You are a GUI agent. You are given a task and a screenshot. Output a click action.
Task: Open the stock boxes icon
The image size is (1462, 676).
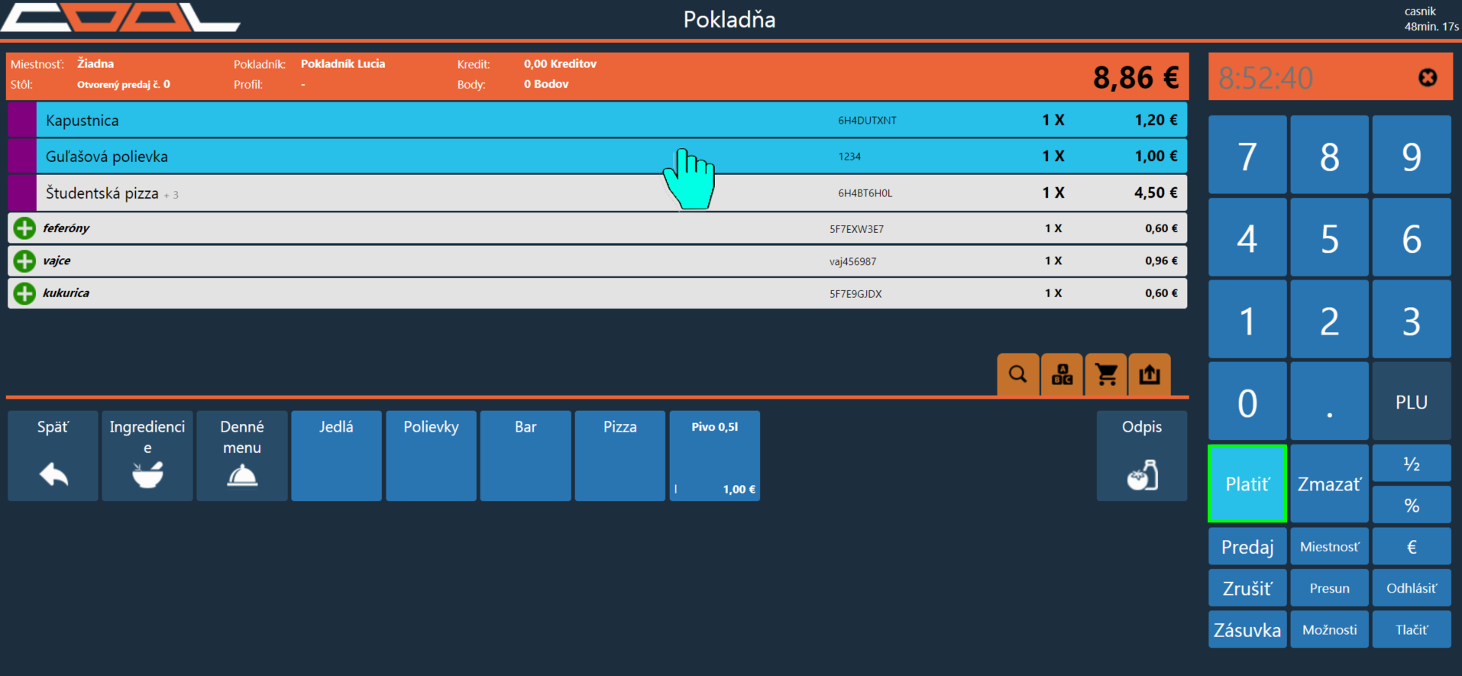coord(1062,374)
